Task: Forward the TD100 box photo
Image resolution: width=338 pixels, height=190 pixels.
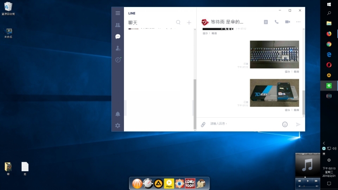Action: click(x=296, y=110)
